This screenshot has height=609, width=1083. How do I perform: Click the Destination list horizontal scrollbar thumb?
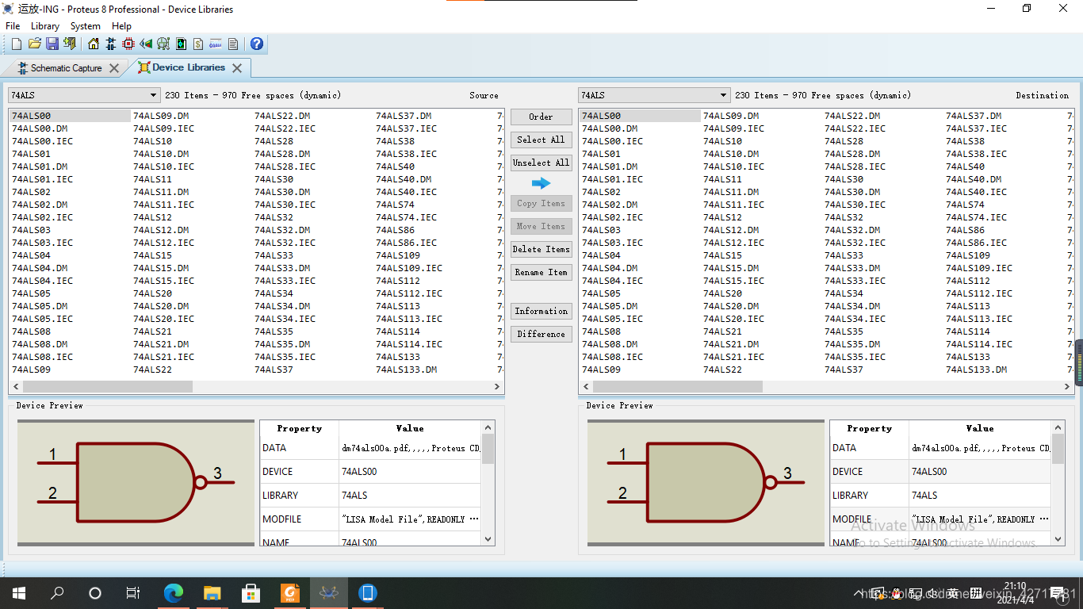[677, 387]
